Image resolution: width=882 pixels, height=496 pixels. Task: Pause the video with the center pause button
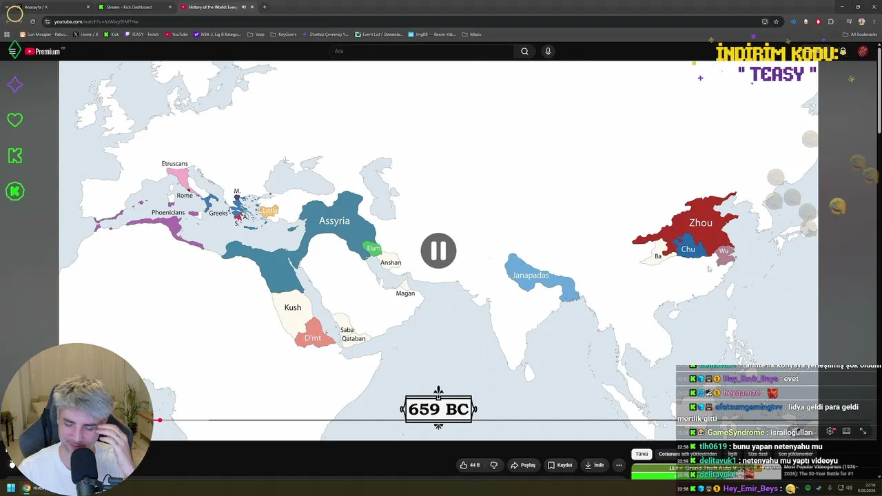(438, 251)
